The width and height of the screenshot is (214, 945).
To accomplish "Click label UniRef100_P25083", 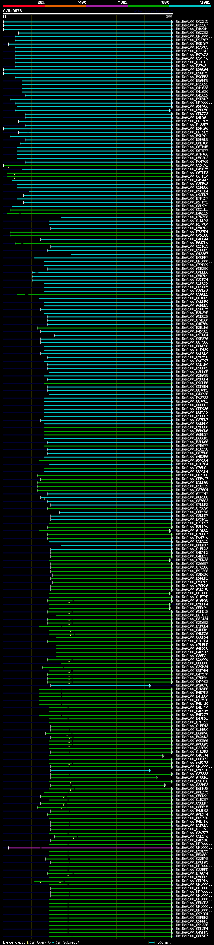I will (x=192, y=47).
